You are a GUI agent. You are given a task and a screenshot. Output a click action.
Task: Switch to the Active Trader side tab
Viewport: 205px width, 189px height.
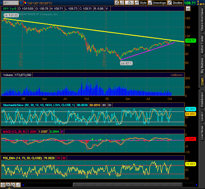coord(202,44)
